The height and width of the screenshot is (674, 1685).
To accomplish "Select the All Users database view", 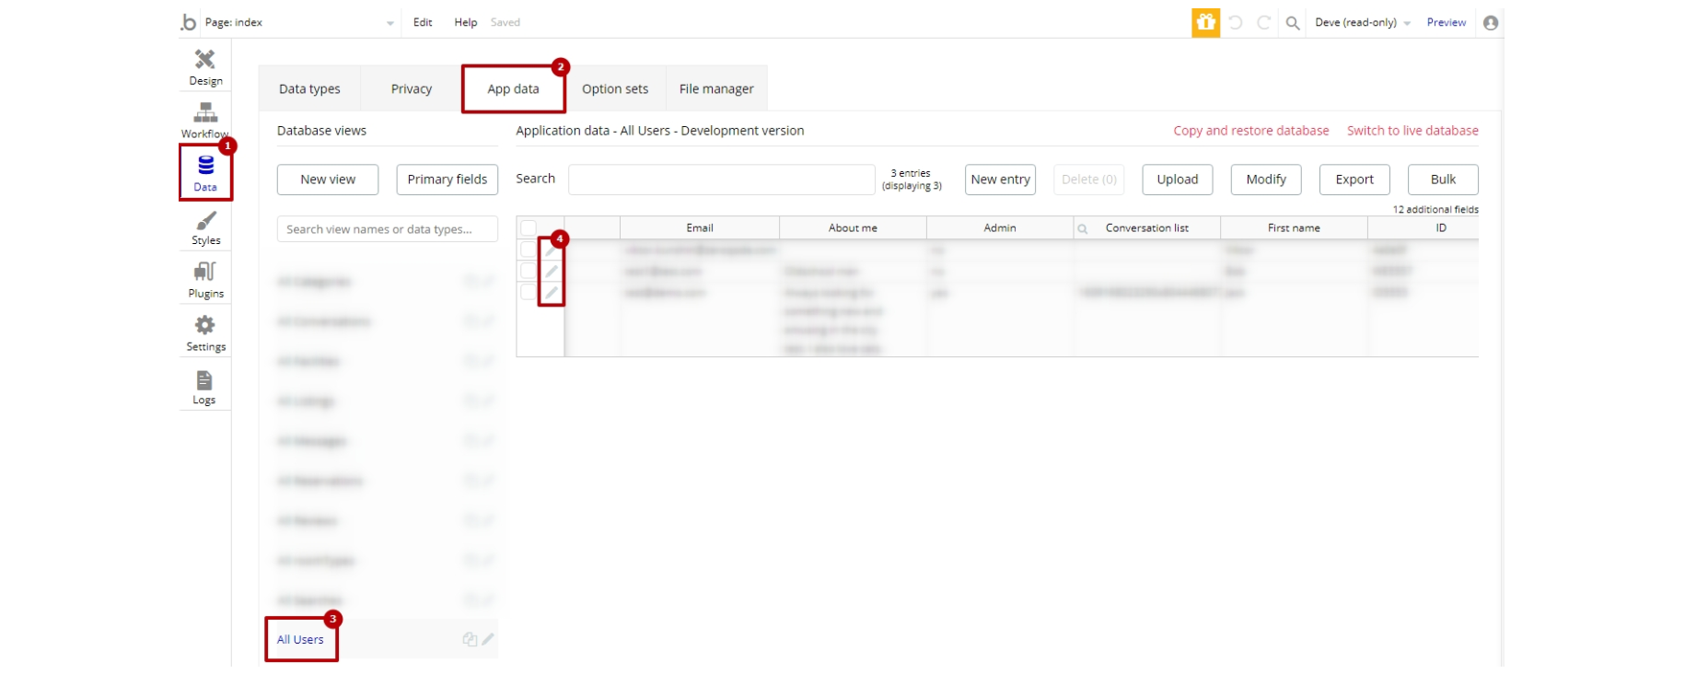I will 300,640.
